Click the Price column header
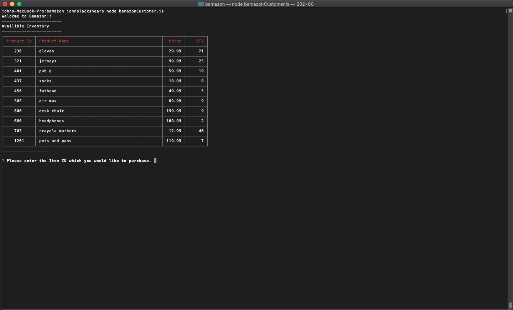This screenshot has height=310, width=513. point(175,41)
